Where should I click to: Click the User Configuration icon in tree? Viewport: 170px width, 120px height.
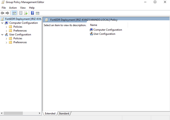[6, 35]
